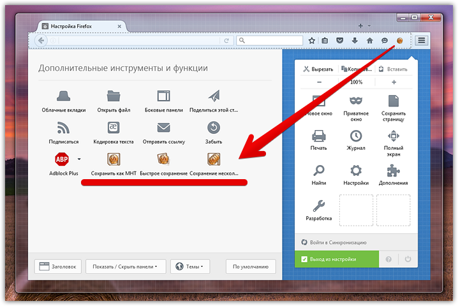
Task: Click Войти в Синхронизацию link
Action: click(x=334, y=242)
